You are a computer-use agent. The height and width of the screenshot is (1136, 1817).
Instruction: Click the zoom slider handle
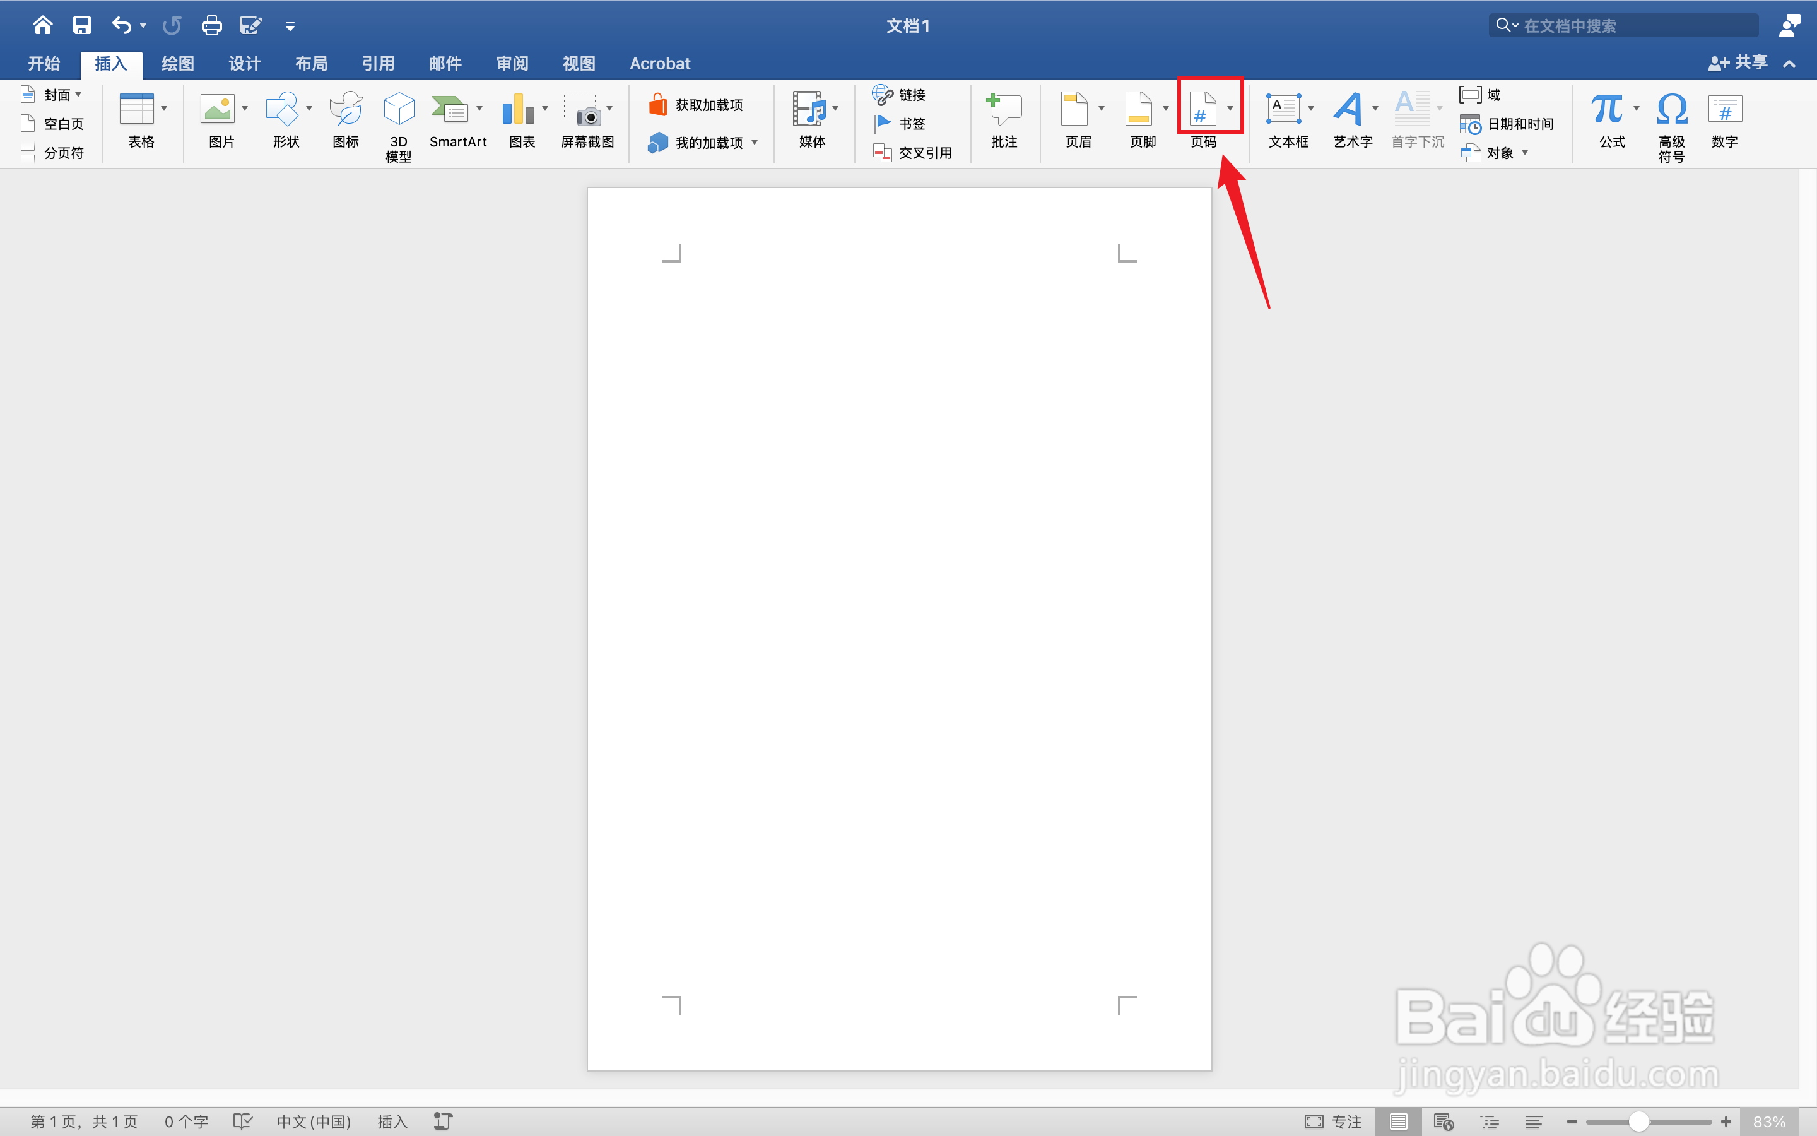[1638, 1121]
